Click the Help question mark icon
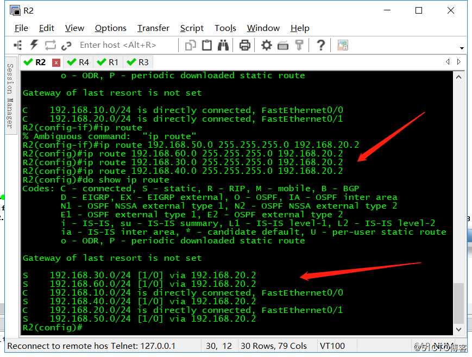Screen dimensions: 472x357 (x=321, y=46)
